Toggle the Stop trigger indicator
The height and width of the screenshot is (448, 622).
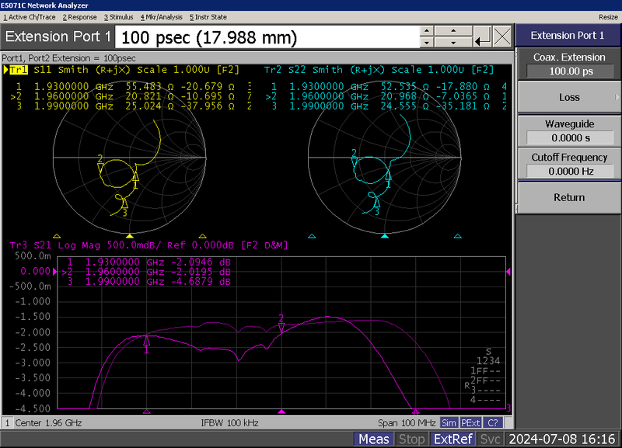pos(411,438)
